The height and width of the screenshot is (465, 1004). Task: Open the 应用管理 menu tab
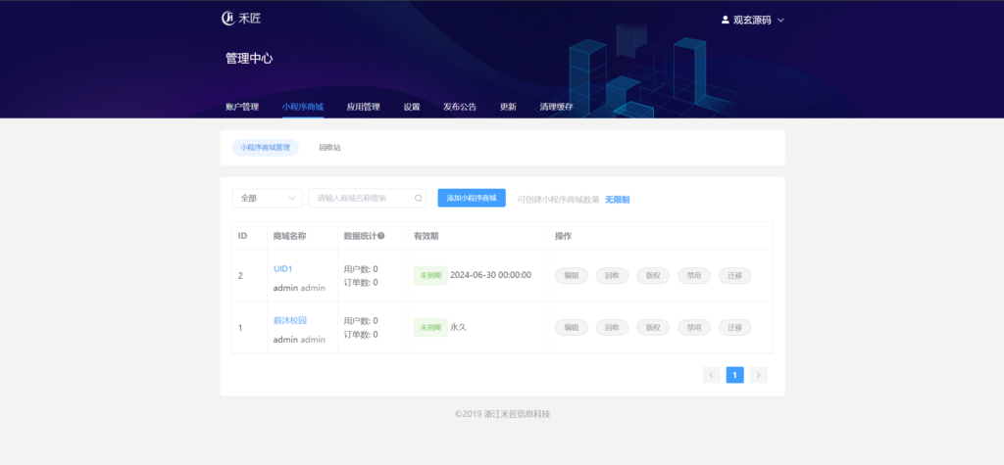pos(363,107)
